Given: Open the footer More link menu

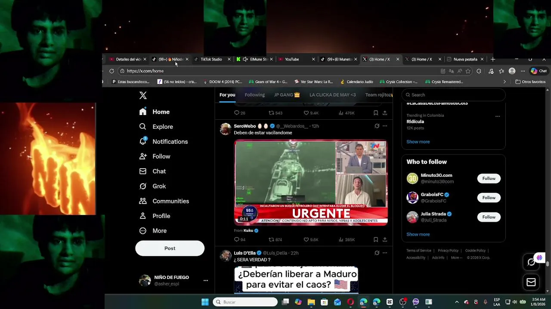Looking at the screenshot, I should [x=456, y=258].
